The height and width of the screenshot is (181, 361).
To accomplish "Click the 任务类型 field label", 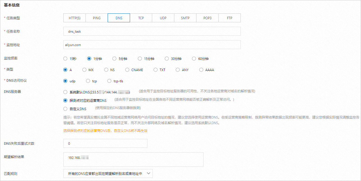I will click(x=13, y=18).
